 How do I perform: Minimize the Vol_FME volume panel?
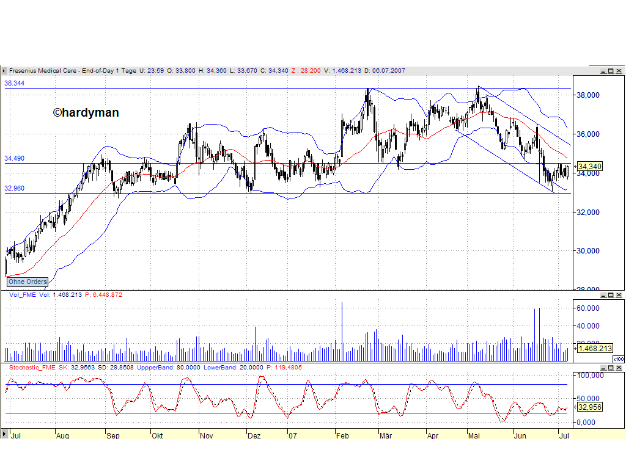(603, 295)
